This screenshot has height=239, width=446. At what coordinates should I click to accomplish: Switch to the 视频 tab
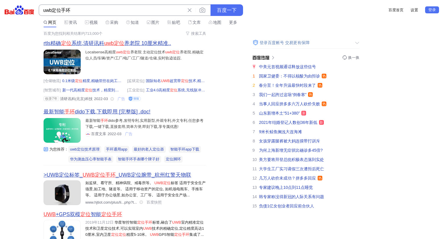(91, 22)
